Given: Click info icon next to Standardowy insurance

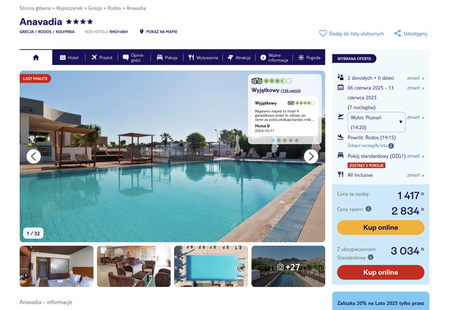Looking at the screenshot, I should [370, 257].
